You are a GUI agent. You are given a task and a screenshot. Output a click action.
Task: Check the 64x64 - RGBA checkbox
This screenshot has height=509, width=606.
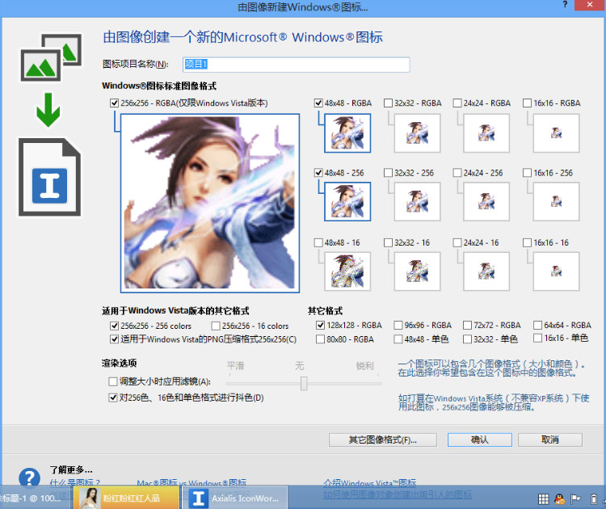tap(537, 325)
